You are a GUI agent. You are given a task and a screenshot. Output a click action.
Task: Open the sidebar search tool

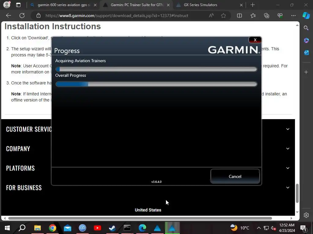pos(306,28)
